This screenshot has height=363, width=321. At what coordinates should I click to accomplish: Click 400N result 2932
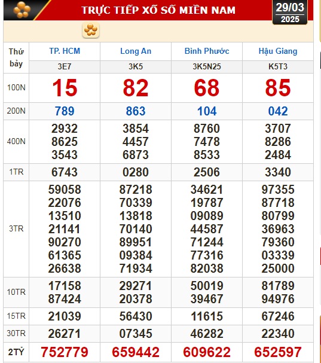pyautogui.click(x=65, y=129)
